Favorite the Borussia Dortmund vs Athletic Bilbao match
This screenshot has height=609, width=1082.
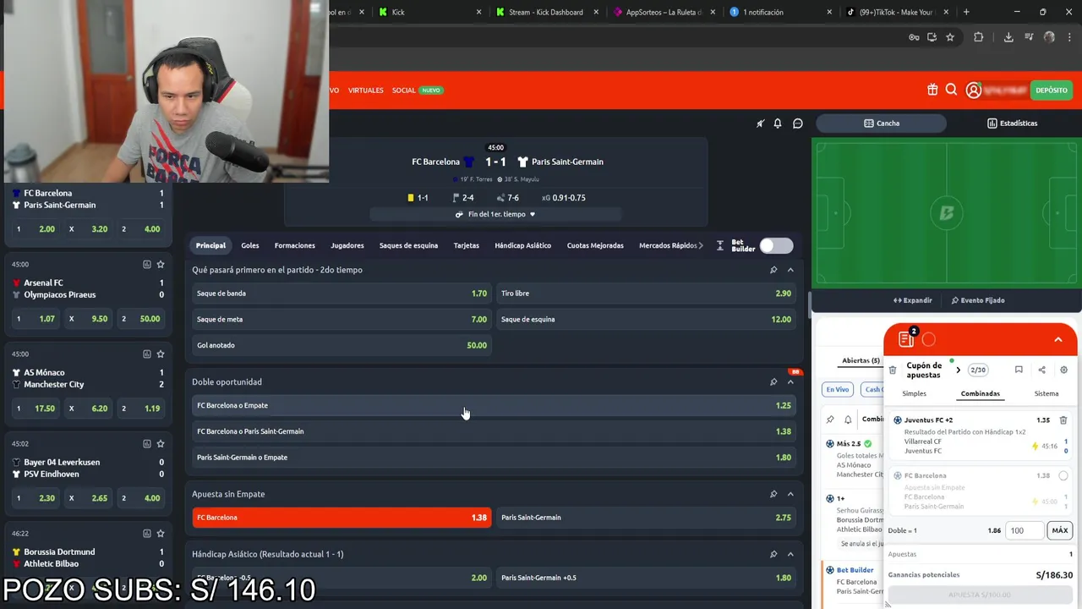tap(161, 533)
